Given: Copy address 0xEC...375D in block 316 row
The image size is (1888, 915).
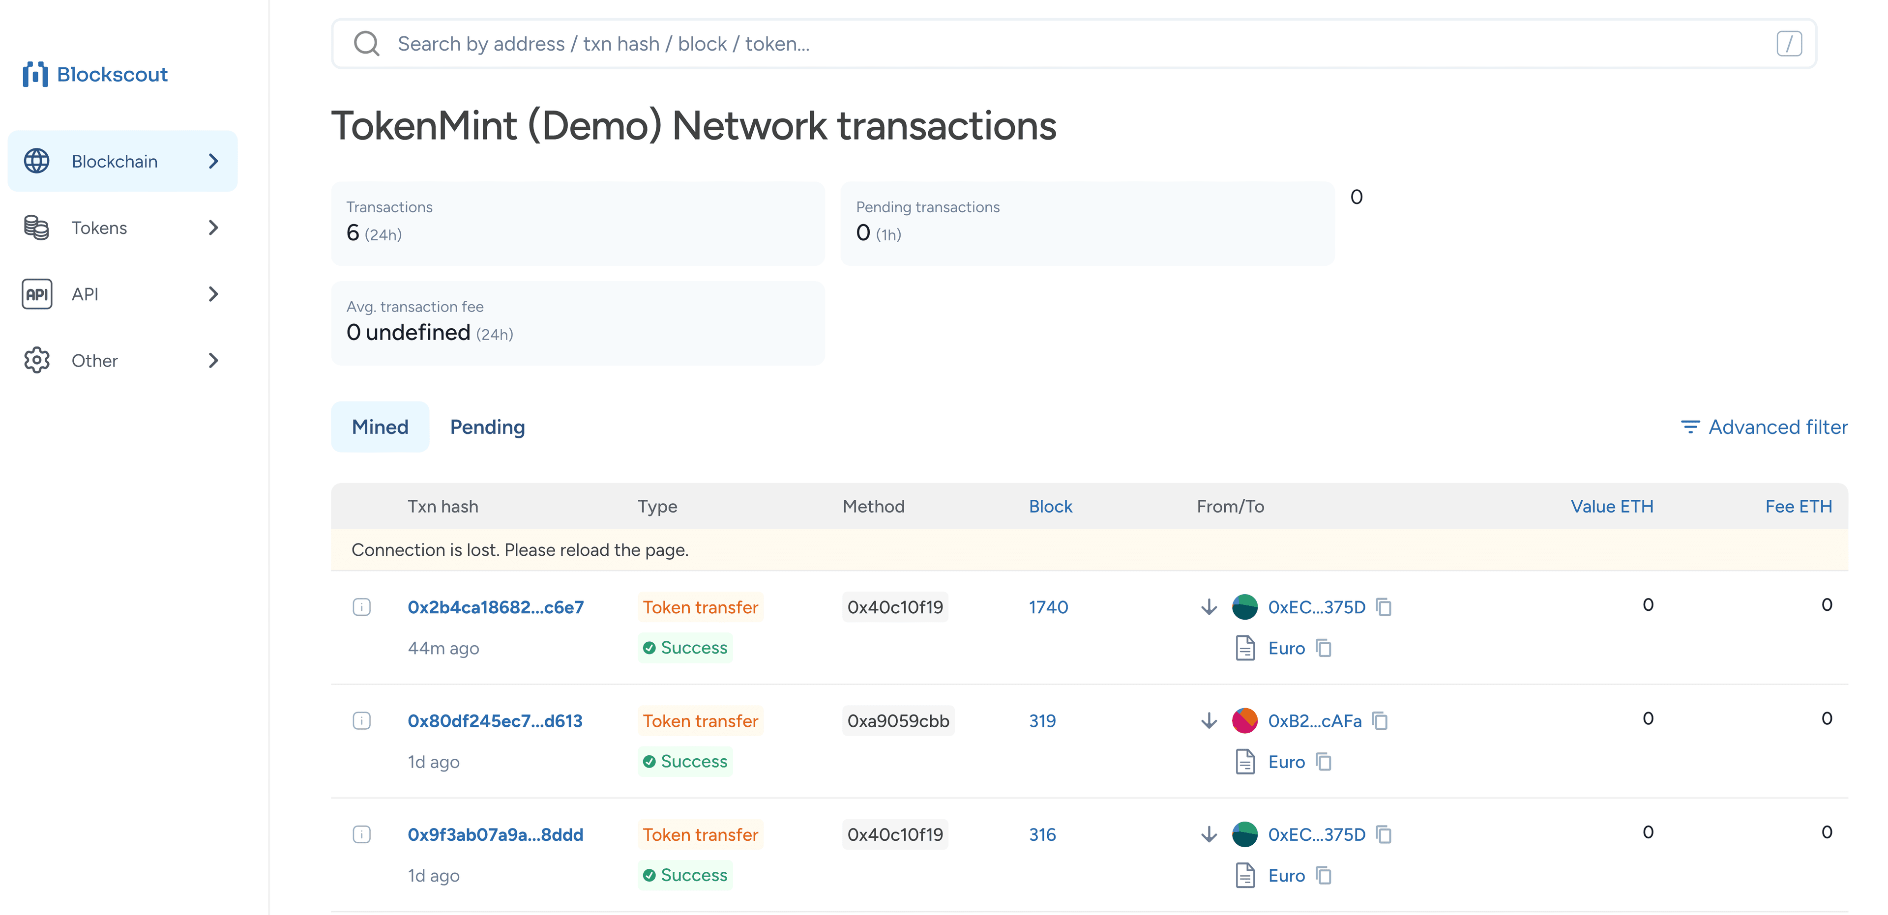Looking at the screenshot, I should point(1384,834).
